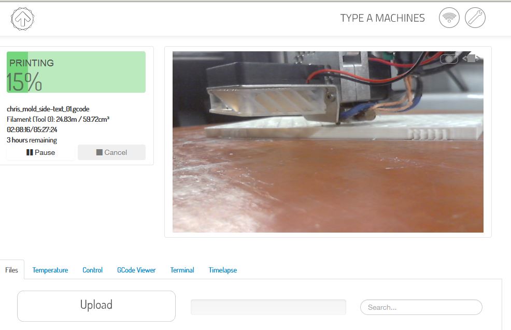Screen dimensions: 511x330
Task: Click the 3 hours remaining text
Action: click(x=32, y=140)
